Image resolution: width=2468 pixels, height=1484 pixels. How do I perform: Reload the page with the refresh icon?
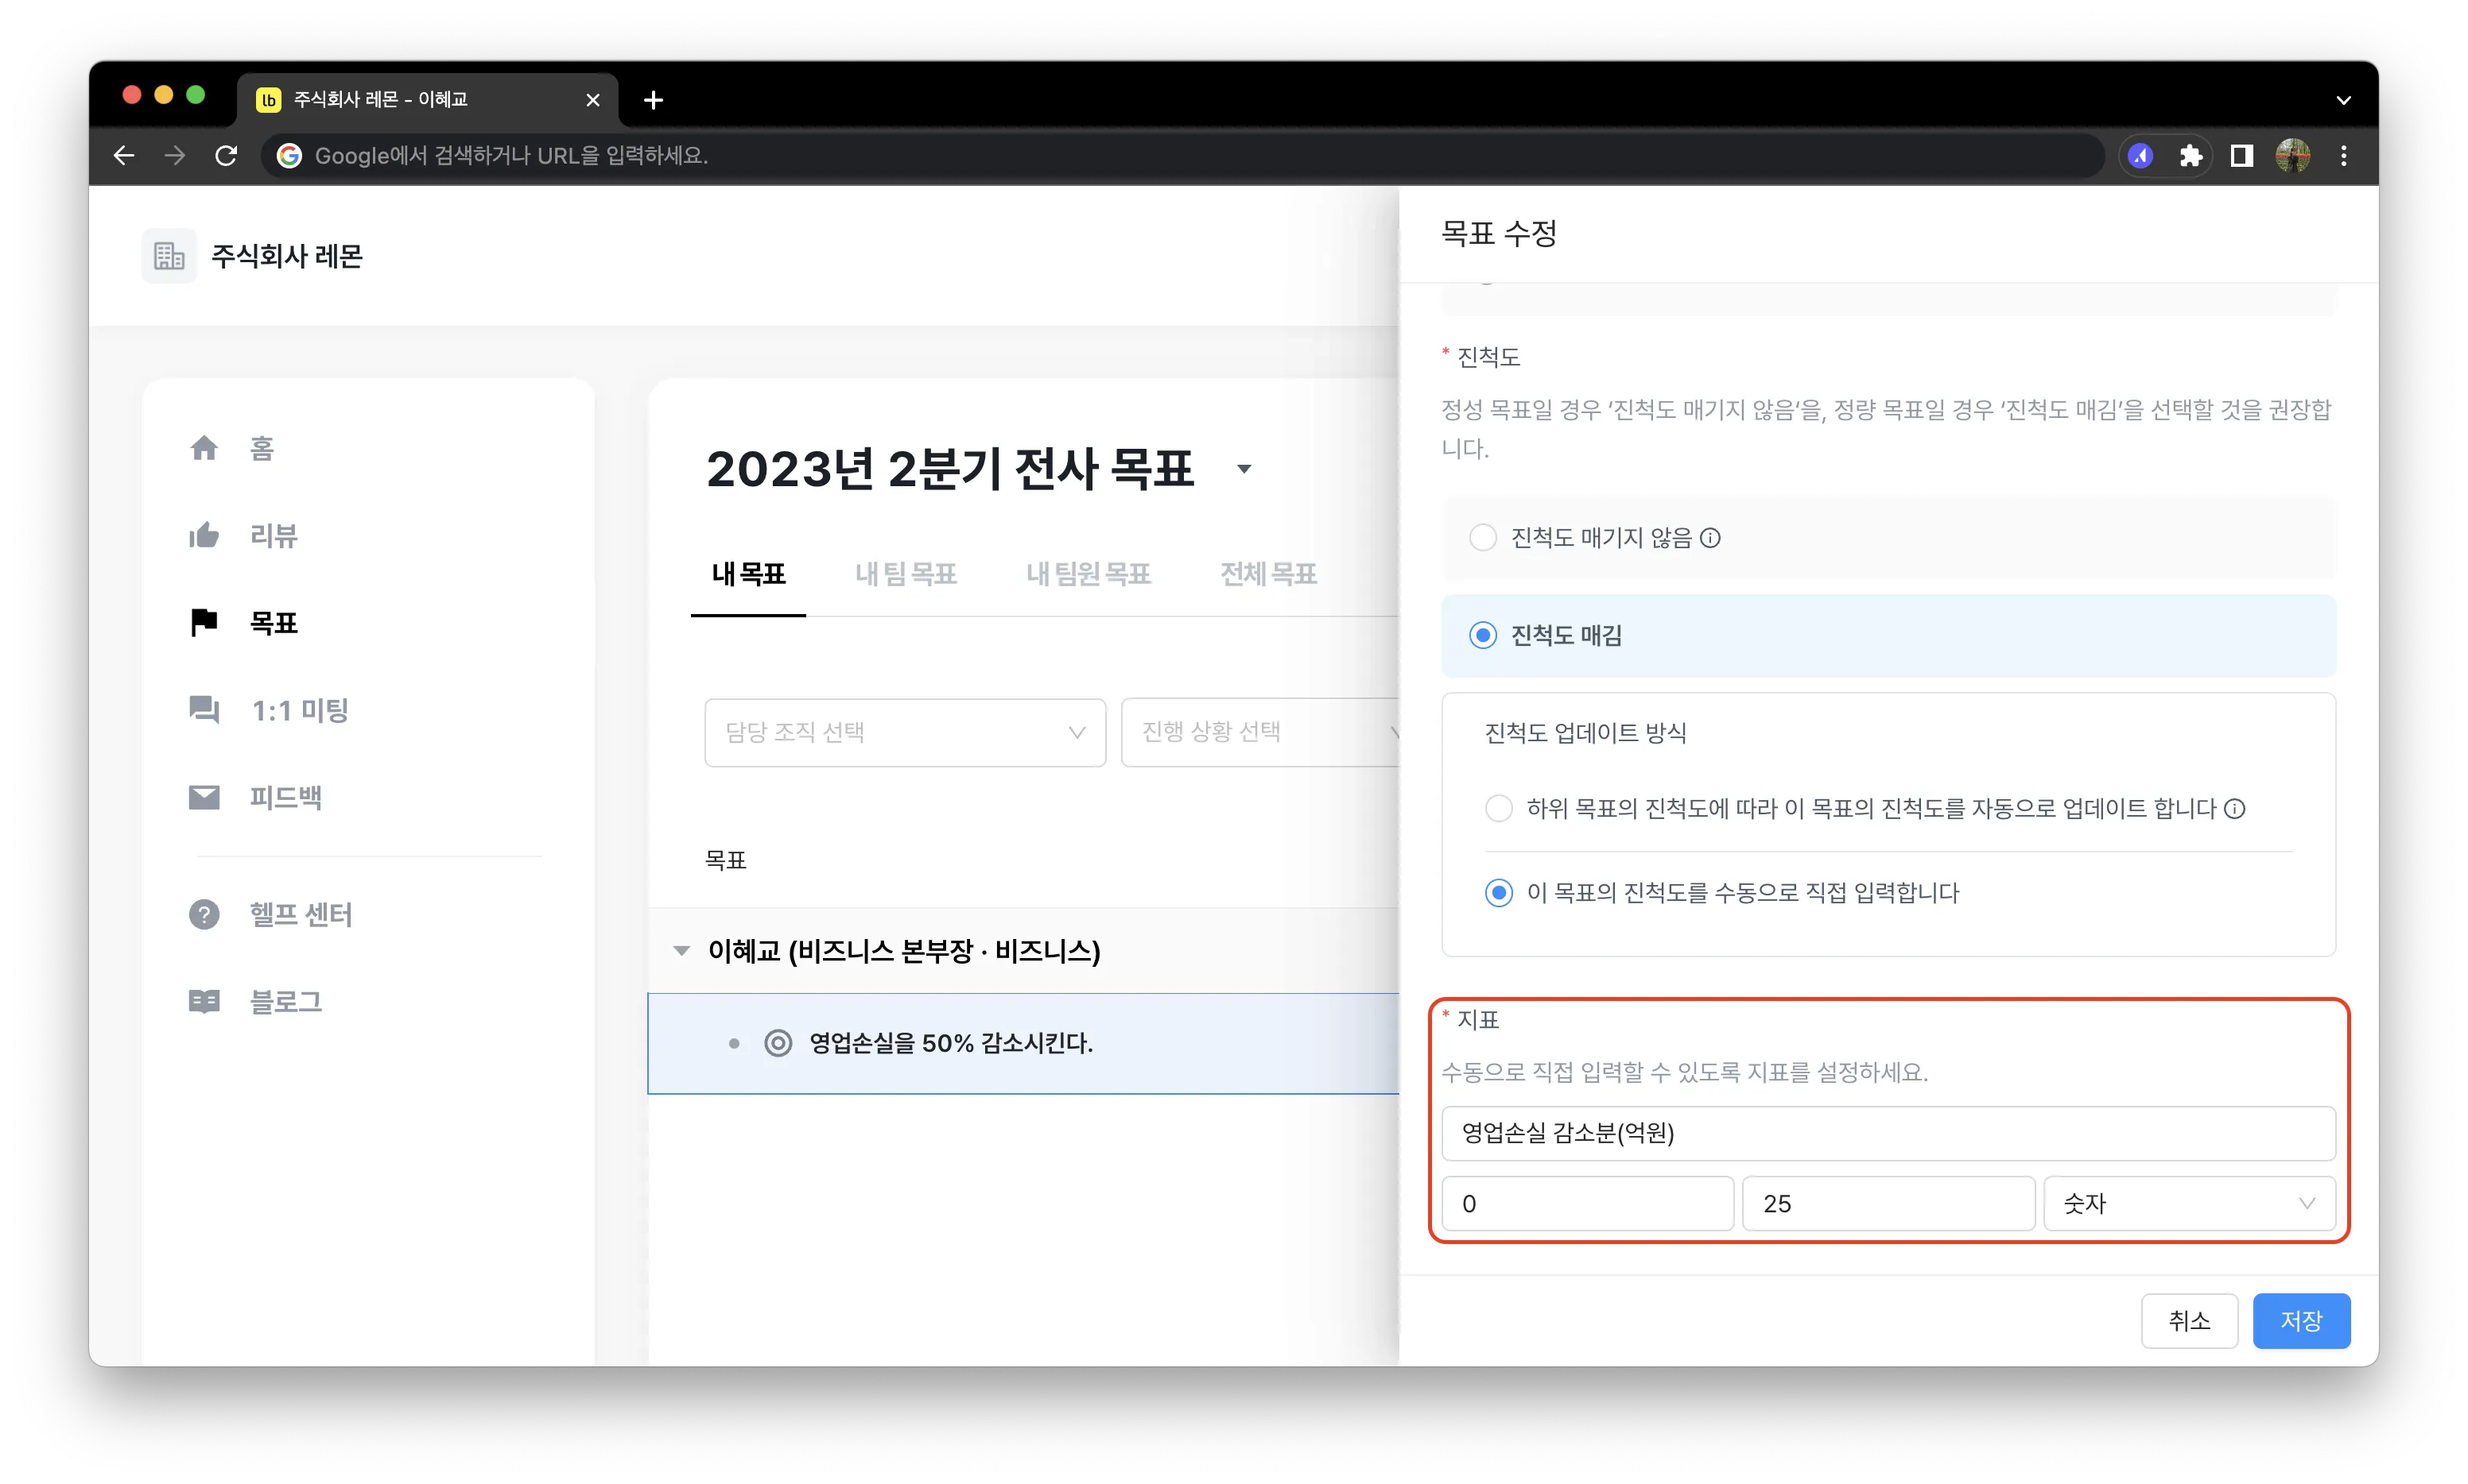click(226, 155)
